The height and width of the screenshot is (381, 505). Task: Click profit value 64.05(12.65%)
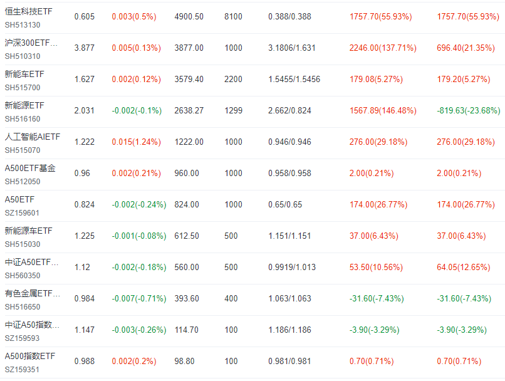(x=464, y=267)
